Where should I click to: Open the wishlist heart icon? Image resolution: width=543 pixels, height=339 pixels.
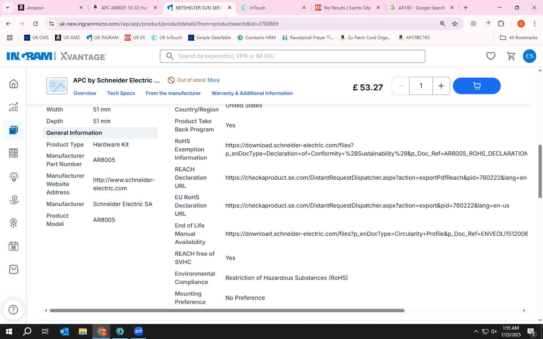tap(491, 56)
